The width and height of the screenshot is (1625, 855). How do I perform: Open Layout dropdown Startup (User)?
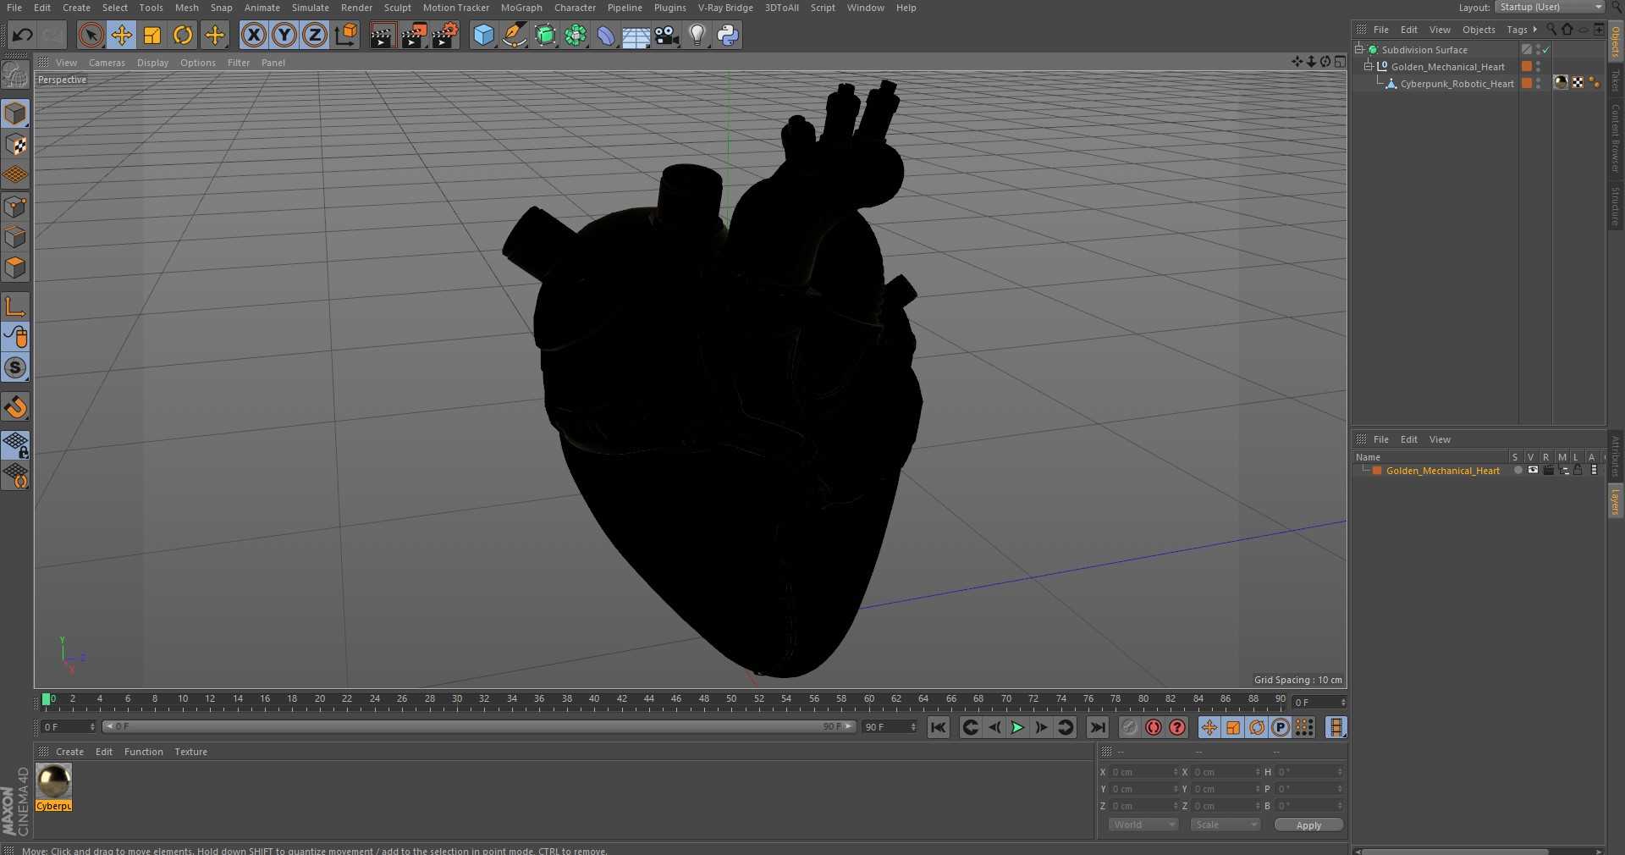click(1550, 7)
